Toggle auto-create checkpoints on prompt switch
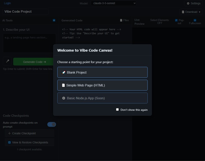 coord(52,124)
